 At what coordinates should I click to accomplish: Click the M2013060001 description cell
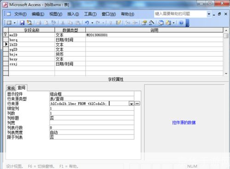[154, 35]
